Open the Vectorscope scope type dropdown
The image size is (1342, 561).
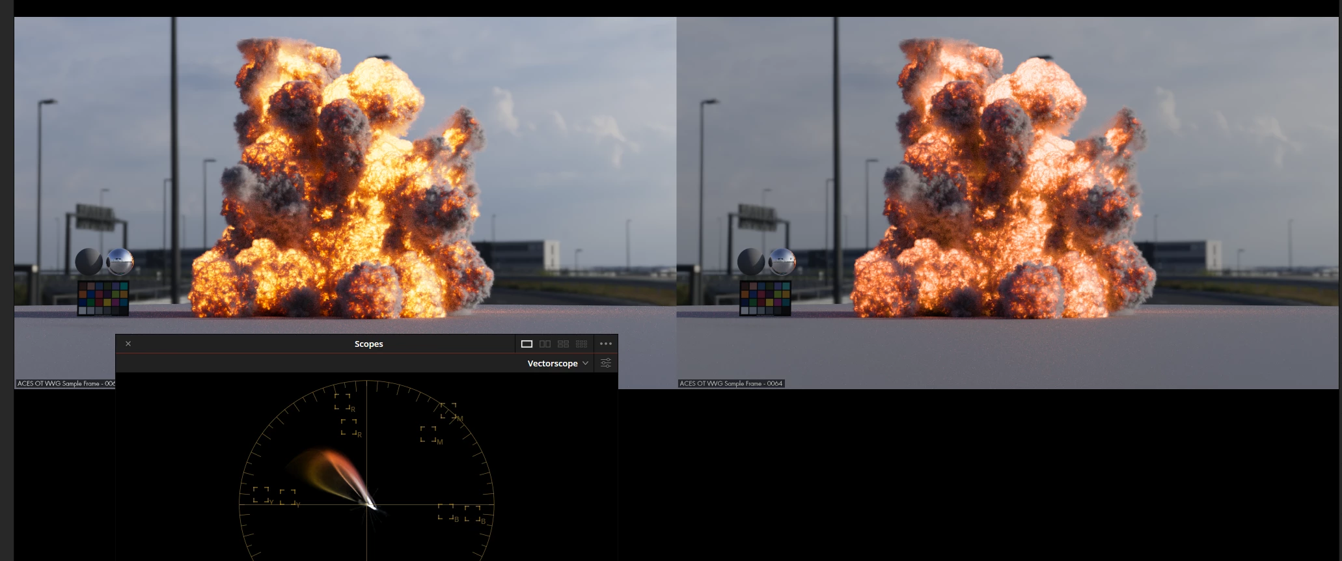[x=558, y=363]
